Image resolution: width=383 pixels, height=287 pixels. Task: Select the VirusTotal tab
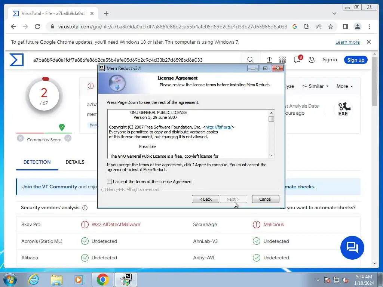[53, 13]
